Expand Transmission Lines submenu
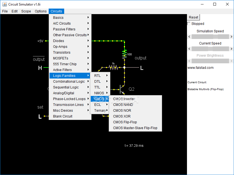 [x=70, y=105]
